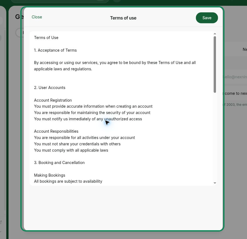
Task: Click the '3. Booking and Cancellation' line
Action: tap(59, 163)
